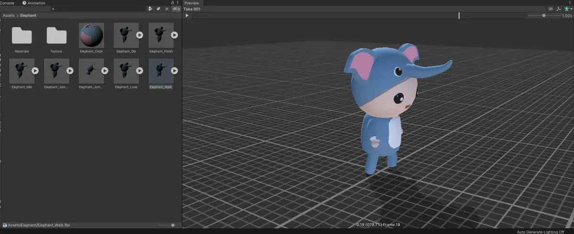
Task: Select the Elephant_Finish model thumbnail
Action: coord(161,35)
